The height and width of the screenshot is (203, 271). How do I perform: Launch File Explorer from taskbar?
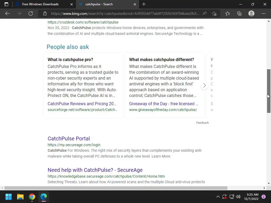20,197
